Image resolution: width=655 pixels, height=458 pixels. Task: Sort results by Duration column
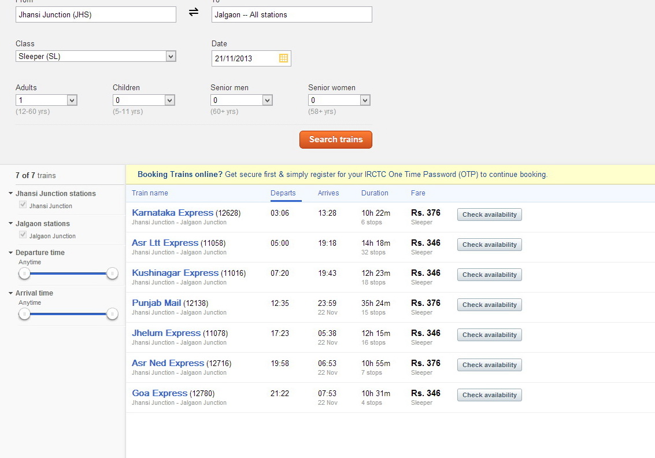(x=375, y=193)
